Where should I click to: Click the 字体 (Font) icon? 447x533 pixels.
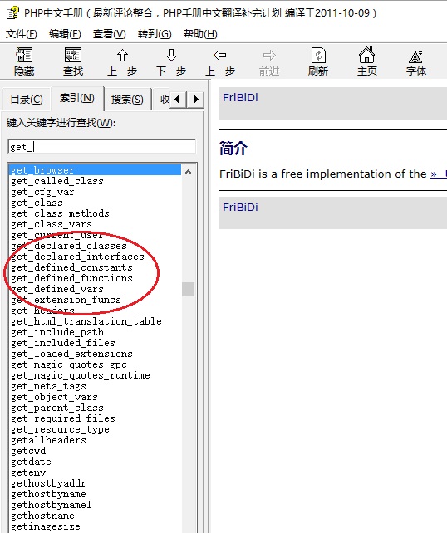click(x=415, y=61)
